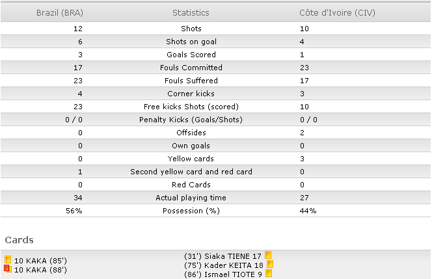The width and height of the screenshot is (432, 279).
Task: Click Siaka TIENE's yellow card icon
Action: pos(268,255)
